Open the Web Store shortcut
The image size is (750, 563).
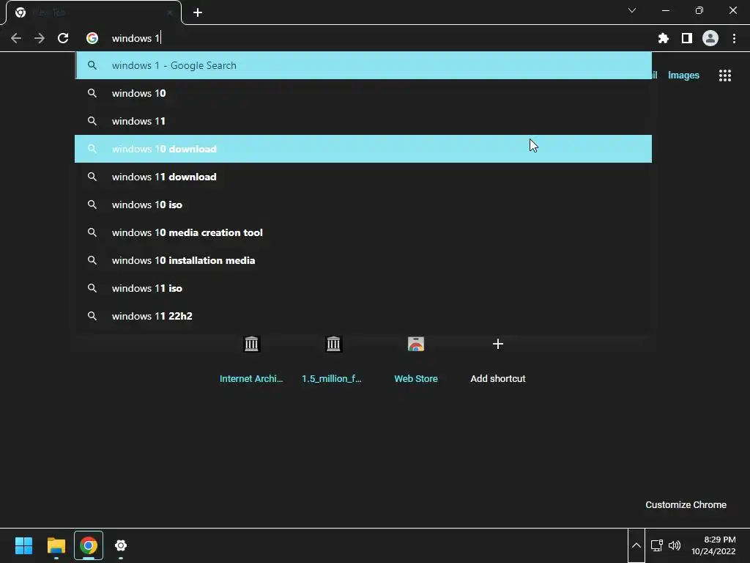click(416, 360)
